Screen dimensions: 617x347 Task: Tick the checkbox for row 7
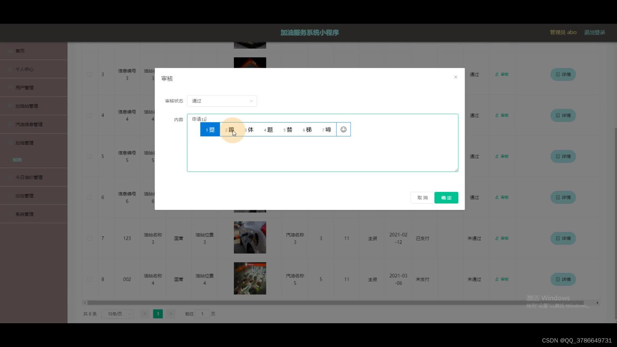coord(89,238)
